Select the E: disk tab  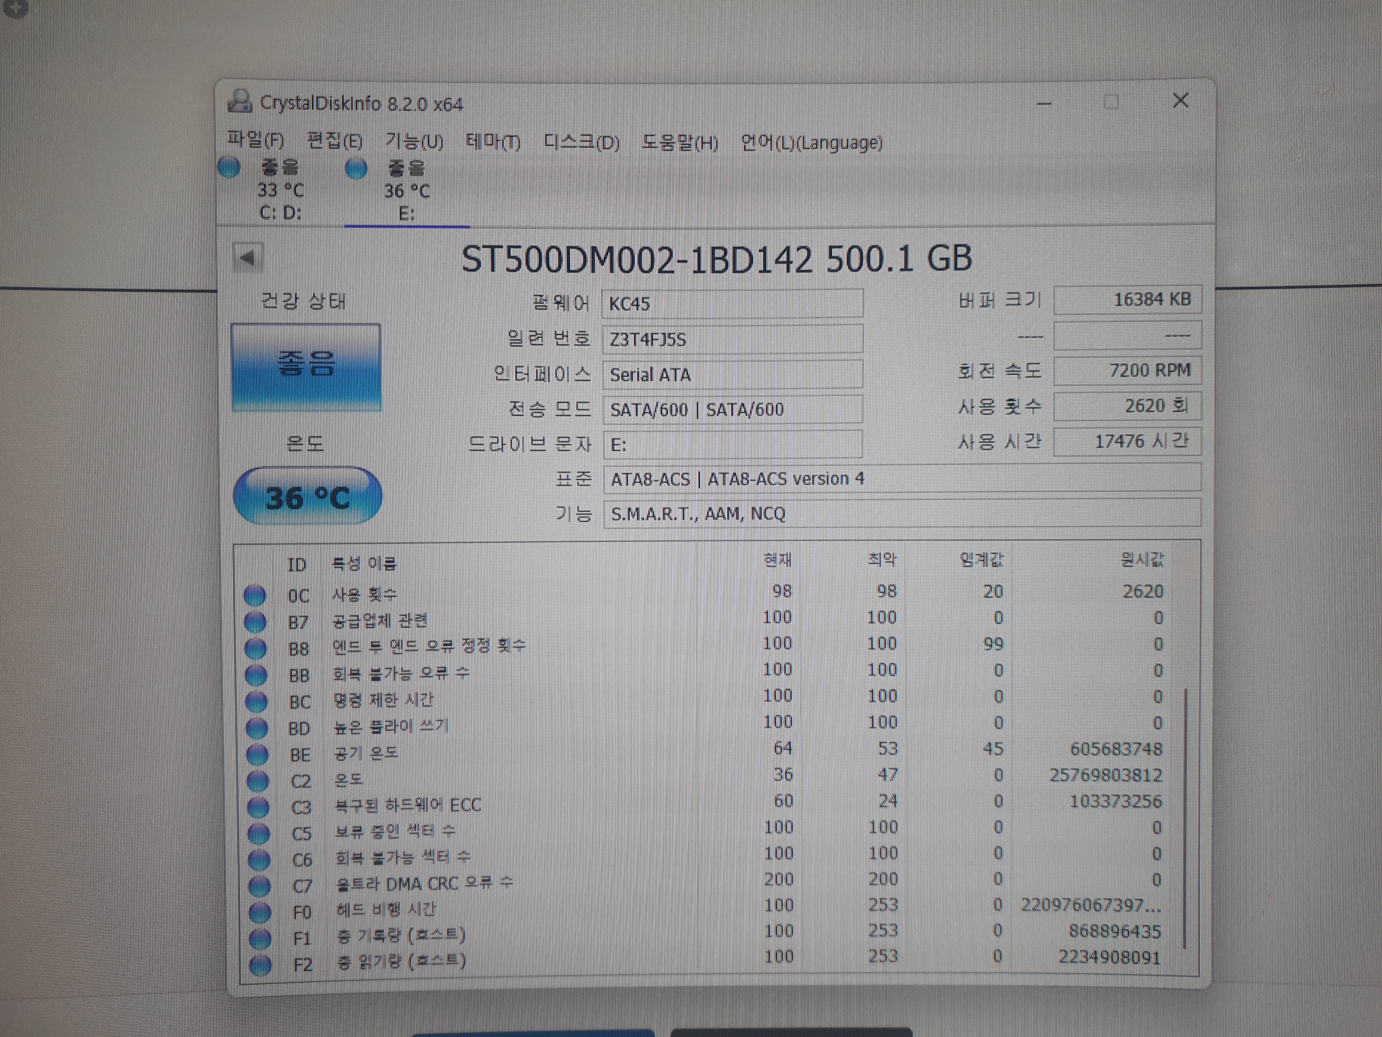[x=407, y=191]
